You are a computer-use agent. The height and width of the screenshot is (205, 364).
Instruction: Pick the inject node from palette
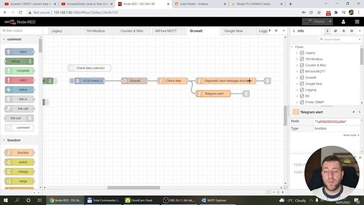point(19,52)
